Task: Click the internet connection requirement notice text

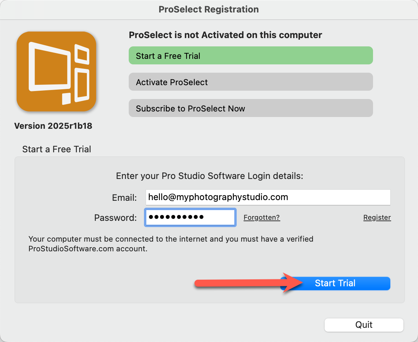Action: click(171, 244)
